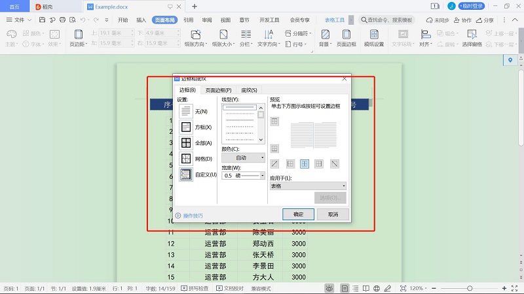
Task: Open the 操作技巧 tips link
Action: 193,215
